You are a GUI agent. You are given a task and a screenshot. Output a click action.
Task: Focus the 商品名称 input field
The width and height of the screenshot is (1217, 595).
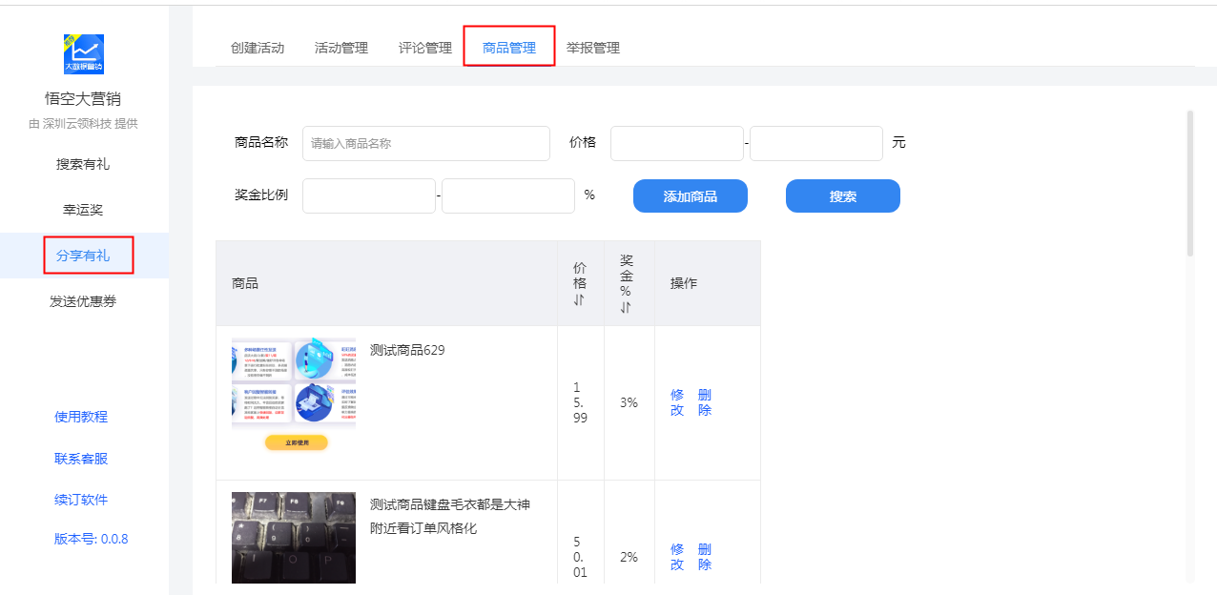tap(426, 143)
